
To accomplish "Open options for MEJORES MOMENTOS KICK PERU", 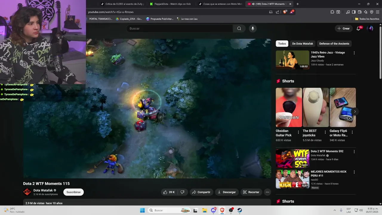I will [354, 172].
